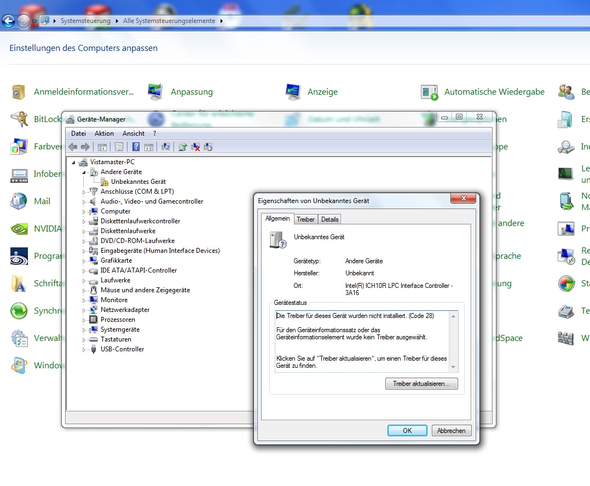The image size is (590, 486).
Task: Expand the DVD/CD-ROM-Laufwerke node
Action: point(84,241)
